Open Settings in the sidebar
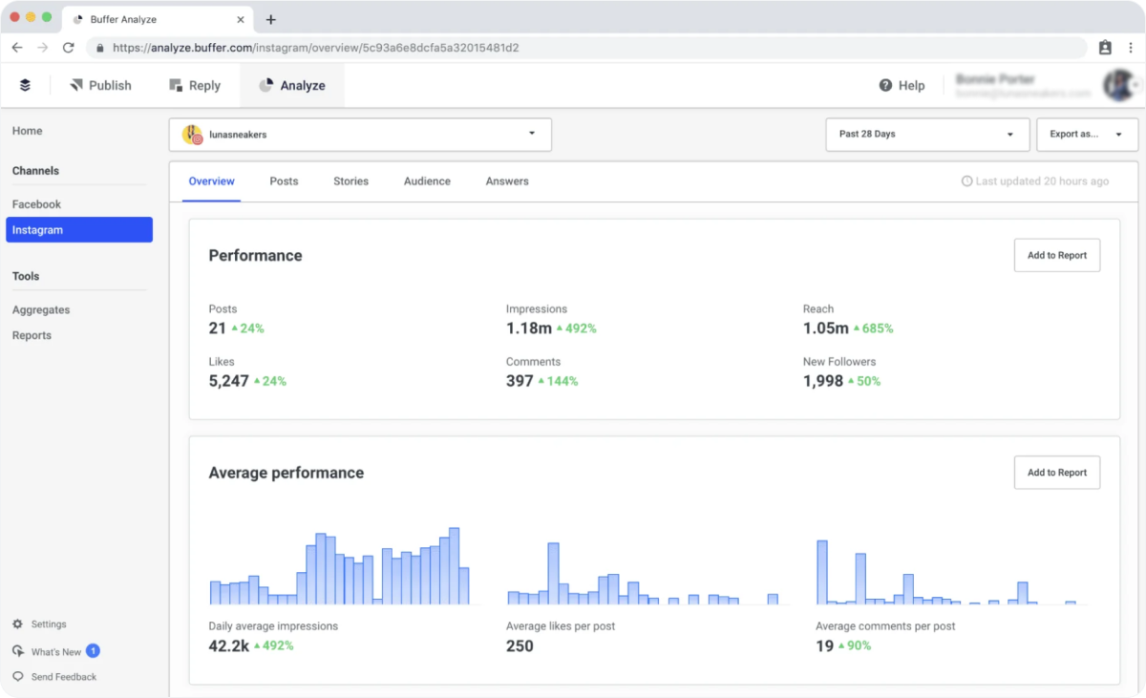Image resolution: width=1146 pixels, height=698 pixels. pyautogui.click(x=49, y=624)
